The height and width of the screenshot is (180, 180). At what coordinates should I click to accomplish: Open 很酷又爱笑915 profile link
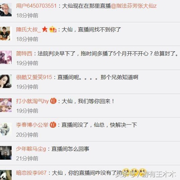[34, 77]
